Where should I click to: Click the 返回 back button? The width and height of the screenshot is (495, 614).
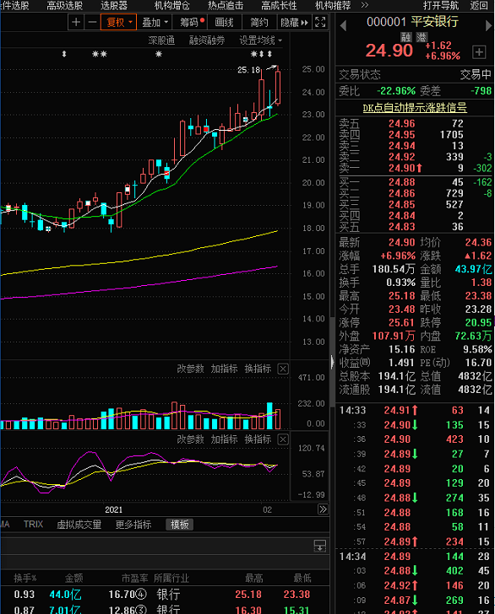[x=479, y=5]
